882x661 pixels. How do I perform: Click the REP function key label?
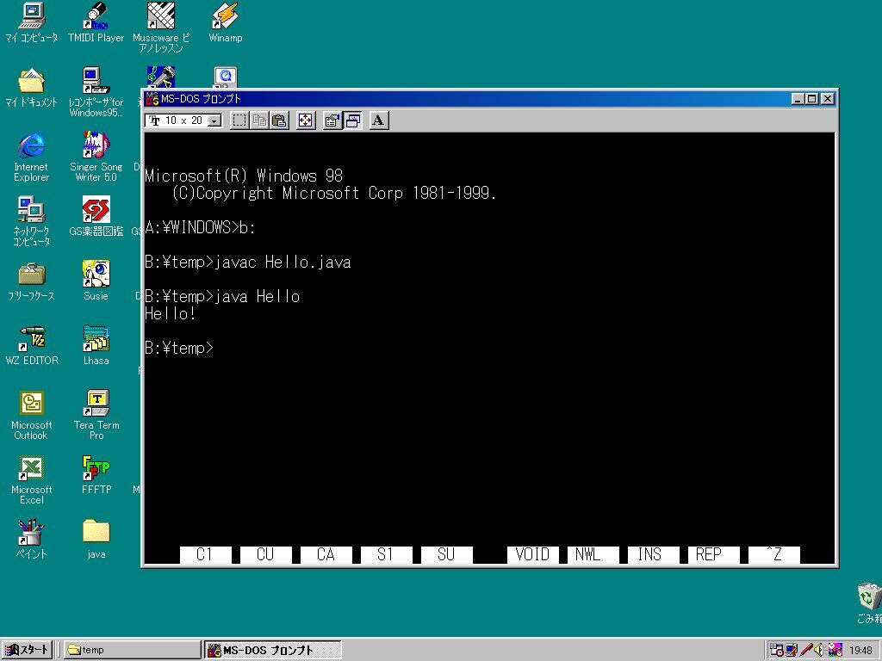(713, 555)
